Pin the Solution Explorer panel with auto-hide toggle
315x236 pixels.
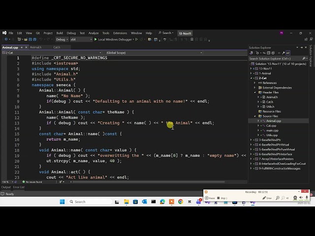[x=302, y=48]
